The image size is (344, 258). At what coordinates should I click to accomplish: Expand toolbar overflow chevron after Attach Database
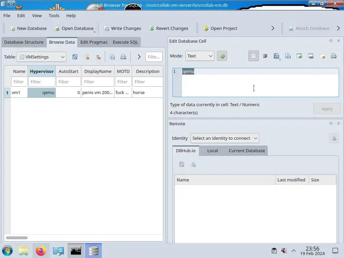click(x=338, y=28)
